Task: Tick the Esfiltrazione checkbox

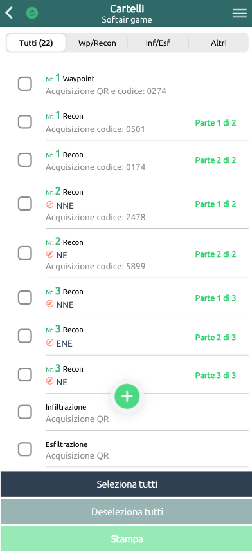Action: click(25, 449)
